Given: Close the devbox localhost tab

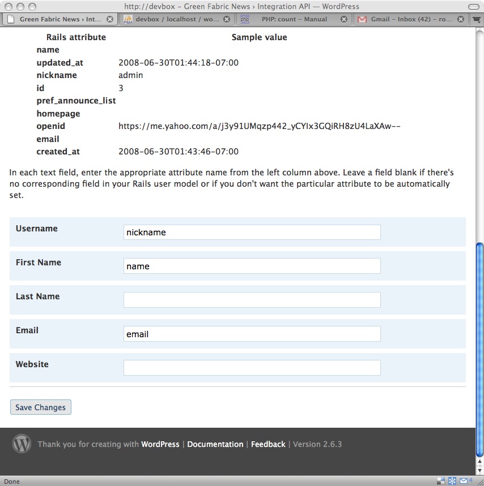Looking at the screenshot, I should tap(227, 19).
